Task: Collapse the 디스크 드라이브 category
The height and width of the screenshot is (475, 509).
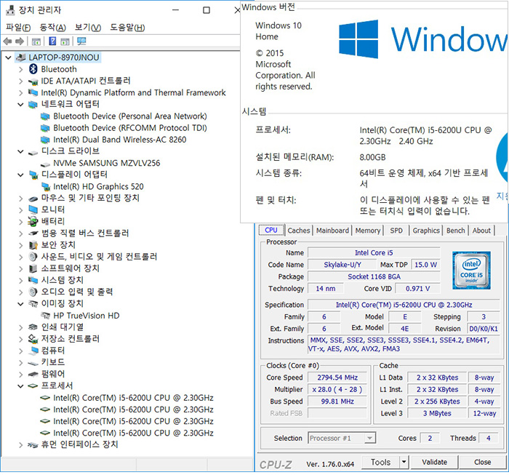Action: (x=21, y=151)
